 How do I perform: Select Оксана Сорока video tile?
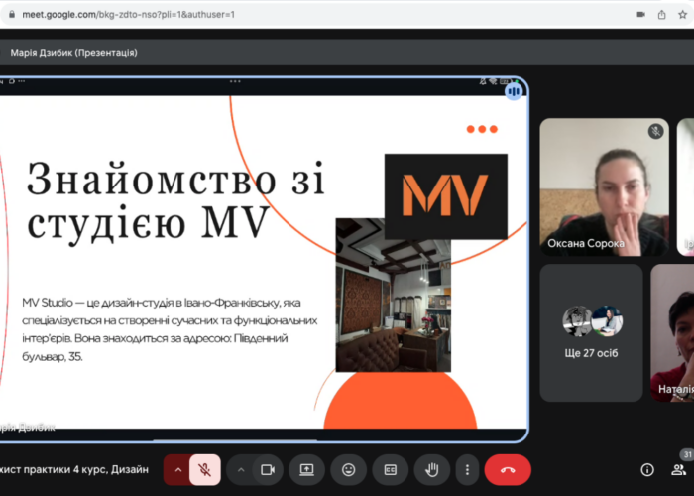pos(606,186)
